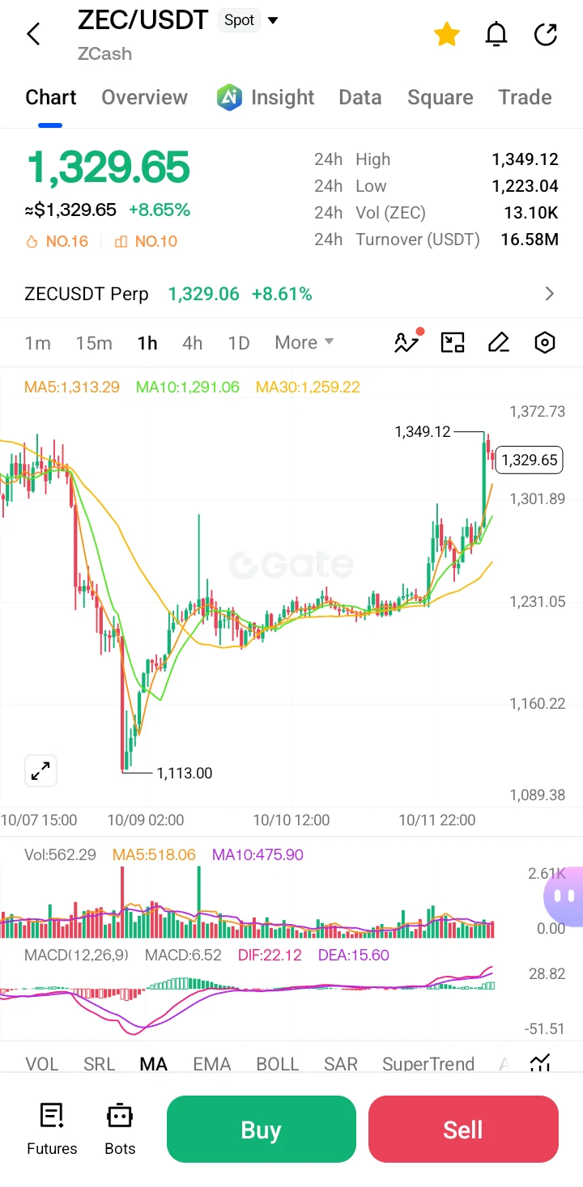Tap the red Sell button
Image resolution: width=583 pixels, height=1187 pixels.
pos(463,1129)
